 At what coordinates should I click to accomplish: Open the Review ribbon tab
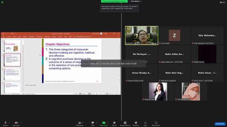(60, 37)
